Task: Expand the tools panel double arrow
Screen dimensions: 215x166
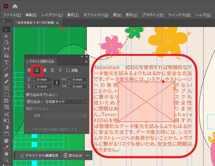Action: point(3,21)
